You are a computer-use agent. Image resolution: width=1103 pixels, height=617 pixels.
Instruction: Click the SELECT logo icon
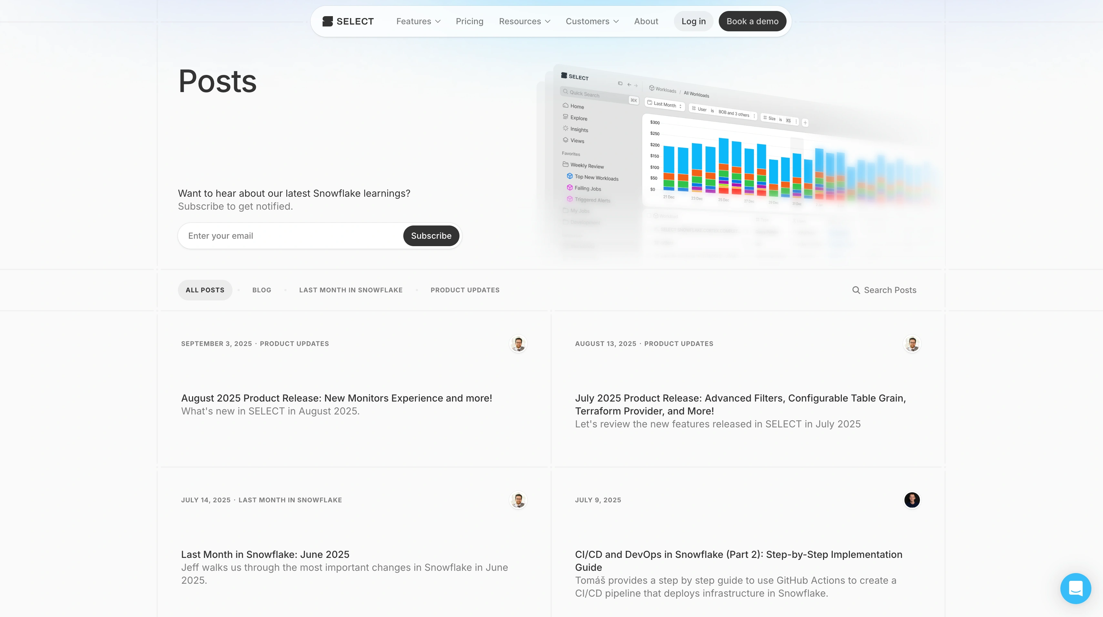tap(327, 21)
